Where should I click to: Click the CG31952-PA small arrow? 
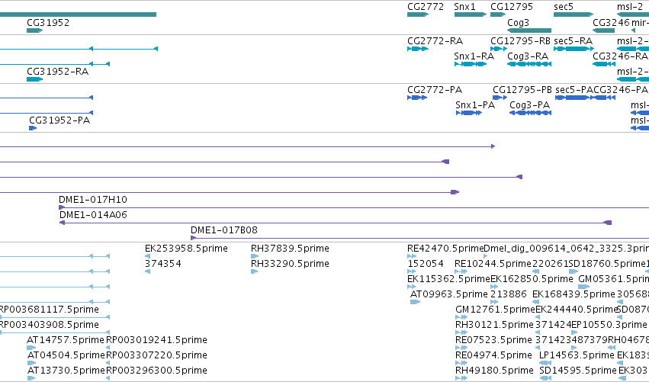(33, 128)
